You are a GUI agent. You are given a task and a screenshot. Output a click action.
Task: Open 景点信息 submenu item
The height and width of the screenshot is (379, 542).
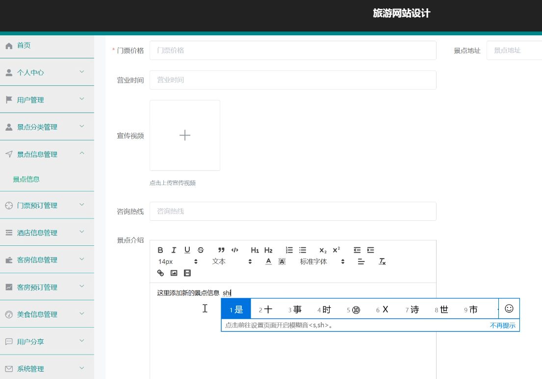(26, 179)
